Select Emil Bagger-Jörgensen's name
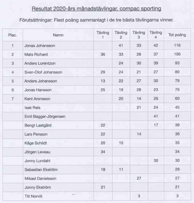Image resolution: width=194 pixels, height=203 pixels. tap(45, 117)
